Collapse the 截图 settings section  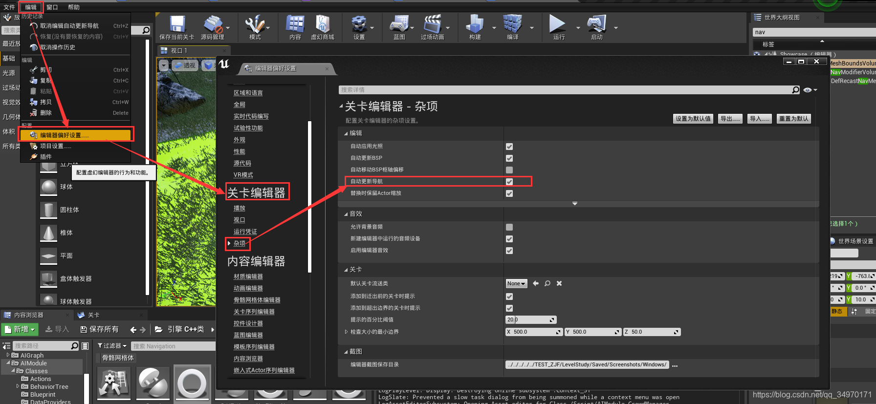click(x=346, y=352)
